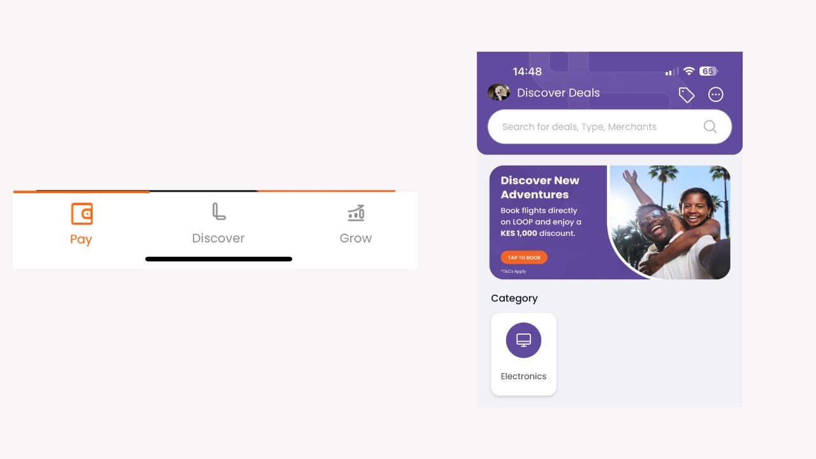Viewport: 816px width, 459px height.
Task: Open the T&Cs Apply link
Action: point(513,272)
